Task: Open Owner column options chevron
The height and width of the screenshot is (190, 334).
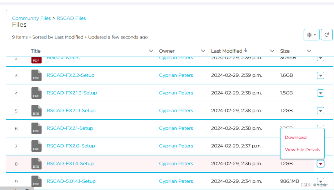Action: pos(203,51)
